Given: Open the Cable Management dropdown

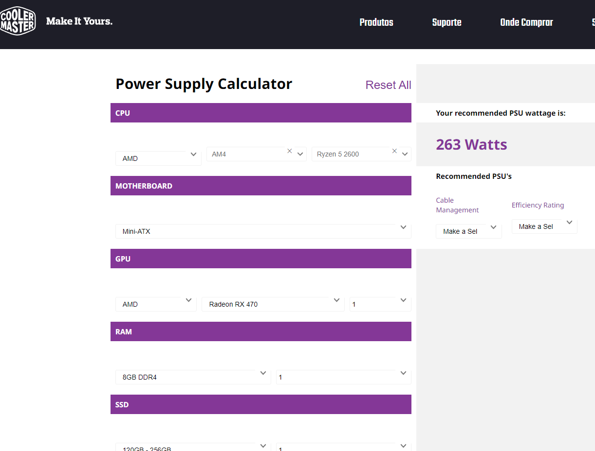Looking at the screenshot, I should coord(469,231).
